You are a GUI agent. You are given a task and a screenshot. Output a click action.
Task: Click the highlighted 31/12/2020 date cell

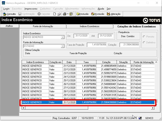point(69,102)
